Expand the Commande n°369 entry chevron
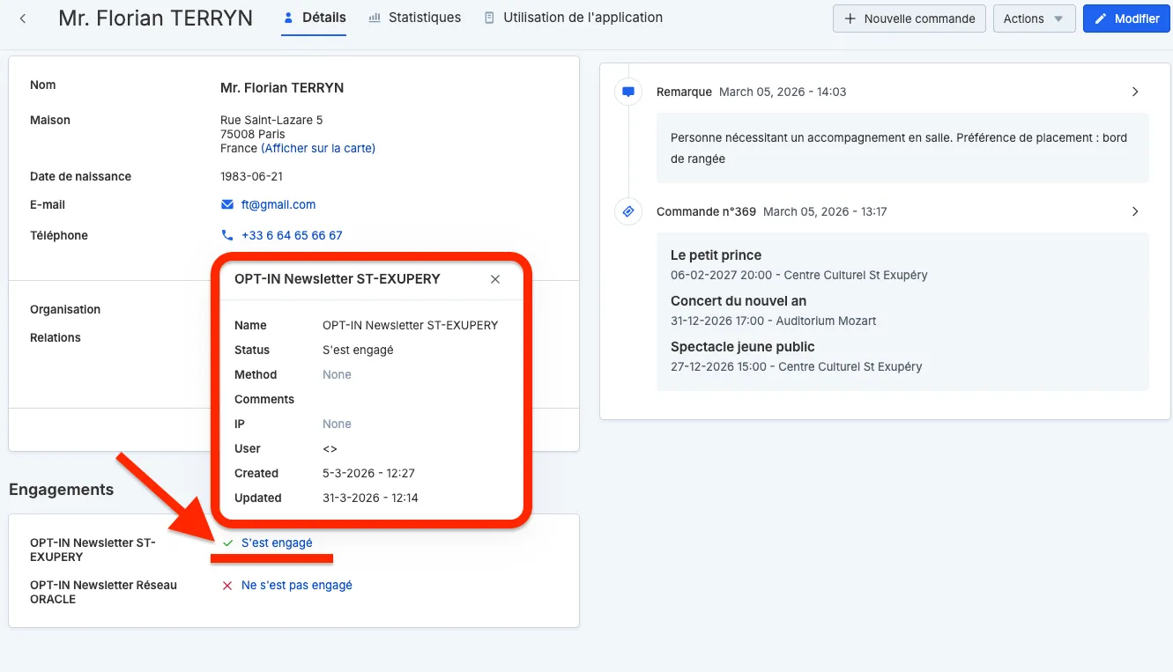The image size is (1173, 672). tap(1135, 211)
